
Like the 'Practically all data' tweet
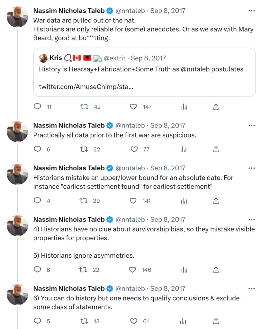[x=134, y=149]
